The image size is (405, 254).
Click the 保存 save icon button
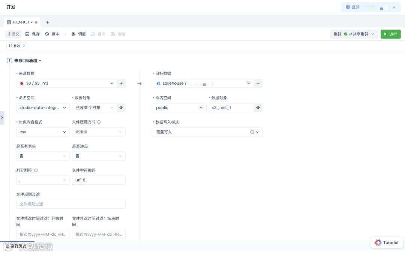click(32, 34)
